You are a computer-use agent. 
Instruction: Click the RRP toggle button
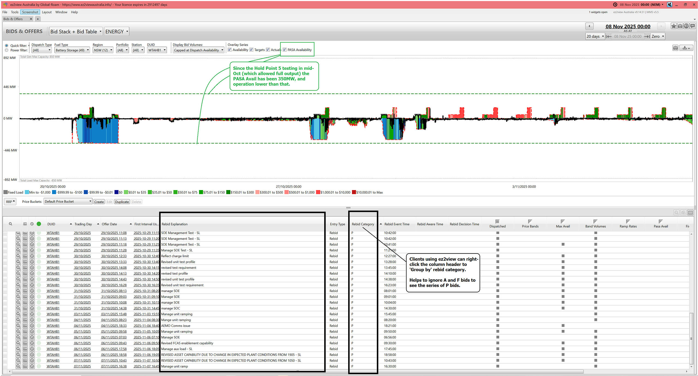click(10, 201)
